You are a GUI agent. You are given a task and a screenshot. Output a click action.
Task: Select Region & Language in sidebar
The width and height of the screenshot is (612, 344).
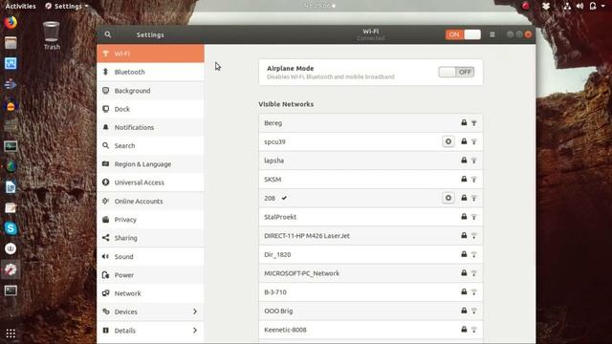(151, 163)
